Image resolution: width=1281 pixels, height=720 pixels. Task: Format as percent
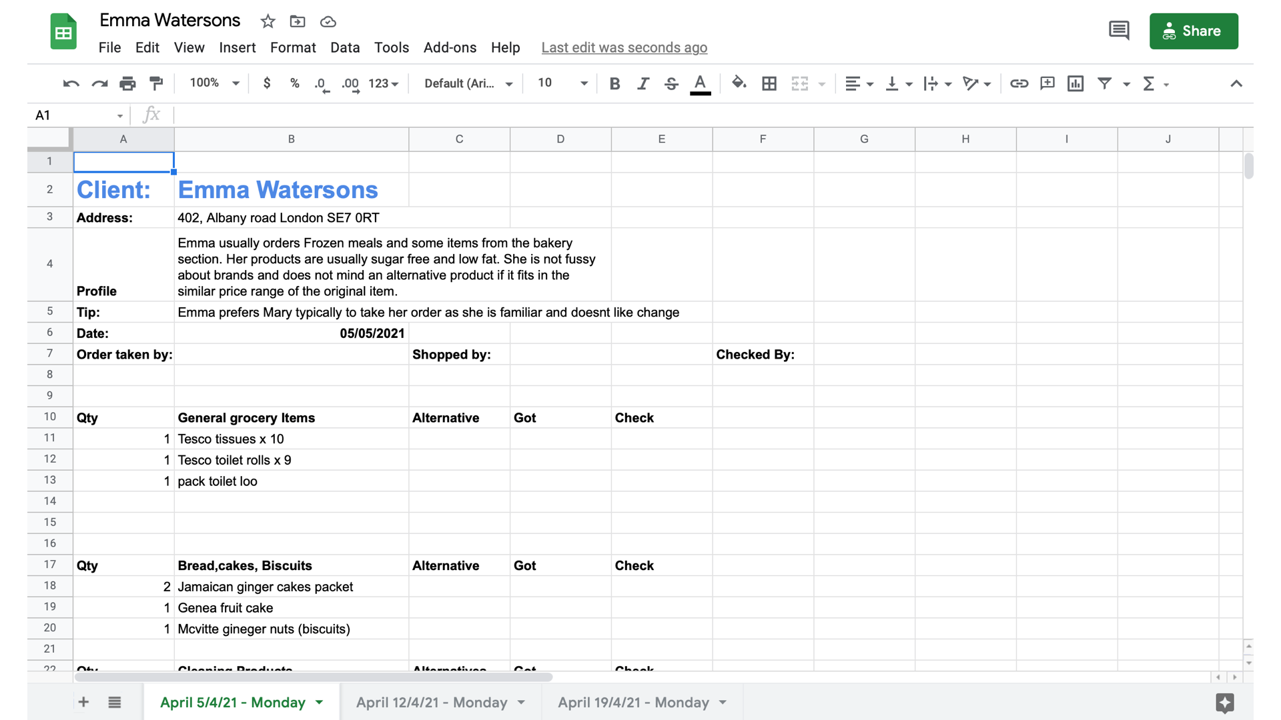pos(294,83)
